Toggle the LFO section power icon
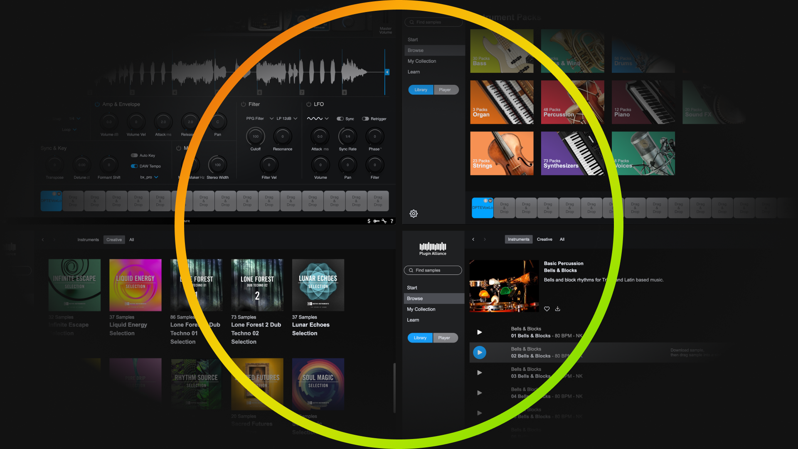This screenshot has height=449, width=798. point(309,104)
